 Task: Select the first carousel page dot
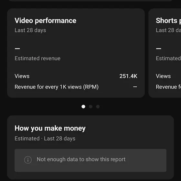[83, 107]
